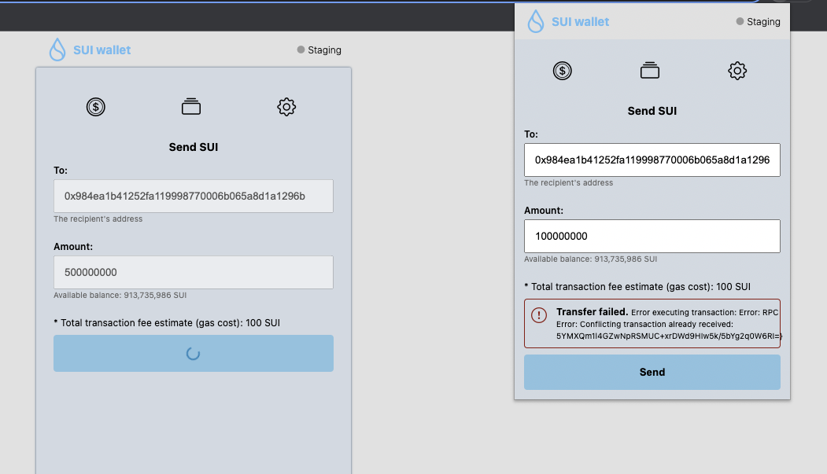This screenshot has height=474, width=827.
Task: Click the gas cost estimate text in the popup
Action: (x=637, y=286)
